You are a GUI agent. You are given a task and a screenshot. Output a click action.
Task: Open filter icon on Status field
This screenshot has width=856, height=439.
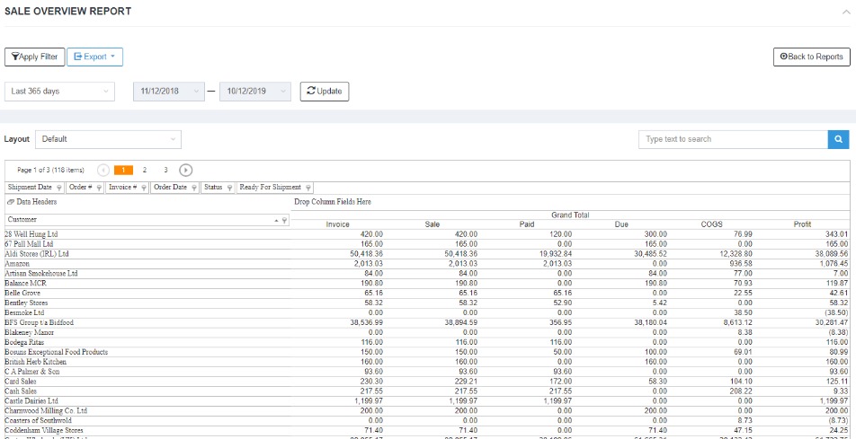point(229,188)
